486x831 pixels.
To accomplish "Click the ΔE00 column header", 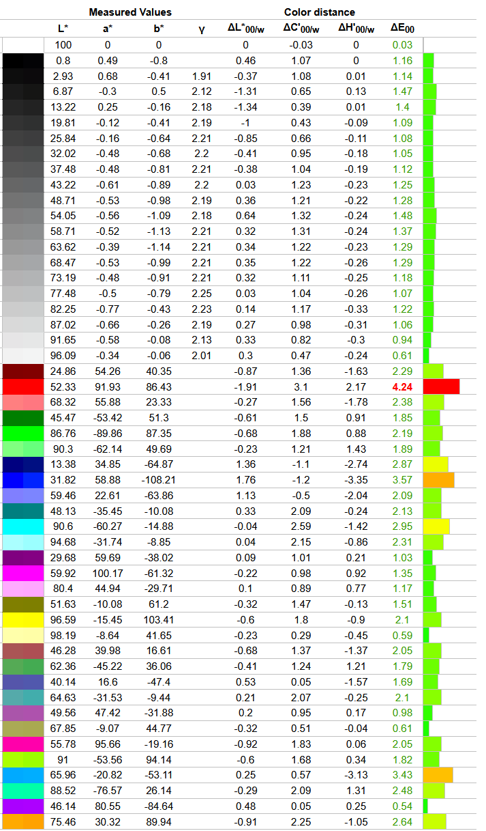I will [x=402, y=29].
